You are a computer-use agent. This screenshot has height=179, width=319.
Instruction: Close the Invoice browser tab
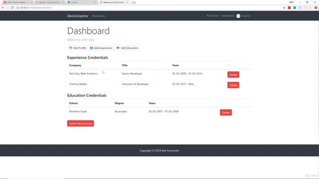tap(95, 2)
